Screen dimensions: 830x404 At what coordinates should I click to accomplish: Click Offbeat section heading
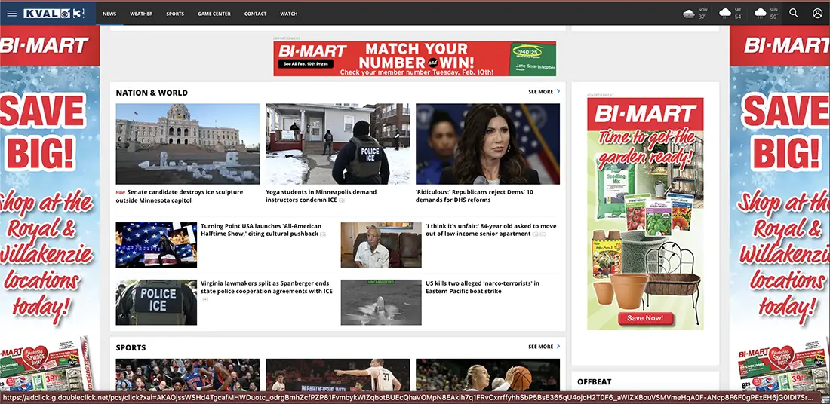(x=595, y=382)
